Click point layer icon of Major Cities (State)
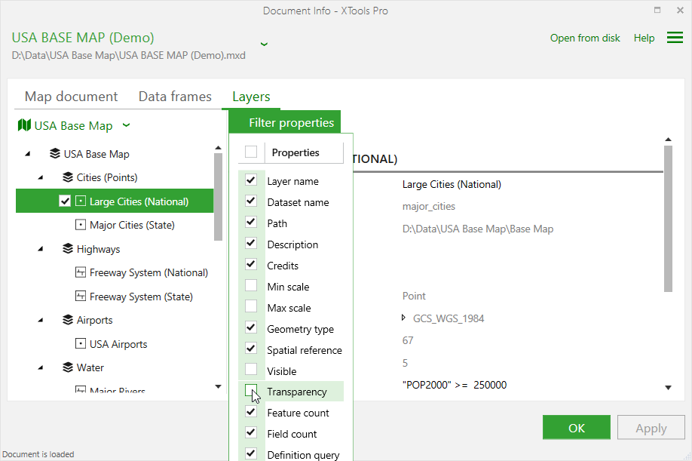The image size is (692, 461). (81, 225)
